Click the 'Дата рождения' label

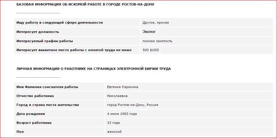(31, 114)
